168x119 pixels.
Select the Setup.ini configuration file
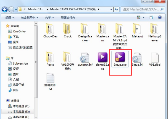tap(137, 59)
